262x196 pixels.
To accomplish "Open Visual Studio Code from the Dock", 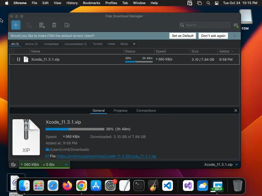I will (168, 186).
